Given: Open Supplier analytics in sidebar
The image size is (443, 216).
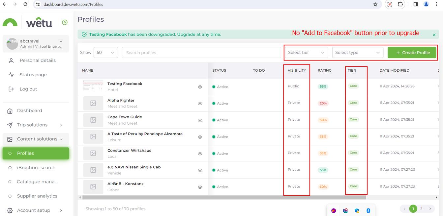Looking at the screenshot, I should coord(37,196).
